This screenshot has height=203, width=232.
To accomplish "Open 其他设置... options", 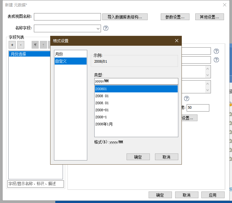I will pyautogui.click(x=209, y=17).
